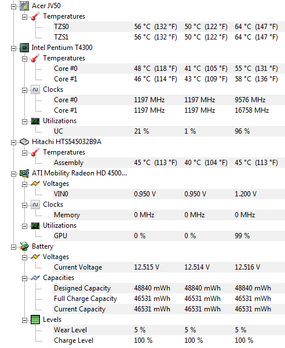This screenshot has width=285, height=348.
Task: Click the Clocks waveform icon under Intel Pentium
Action: [x=35, y=89]
